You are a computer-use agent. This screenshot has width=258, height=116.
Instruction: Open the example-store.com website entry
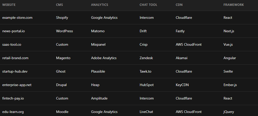(17, 18)
